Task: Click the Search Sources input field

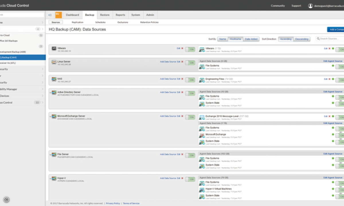Action: point(330,39)
